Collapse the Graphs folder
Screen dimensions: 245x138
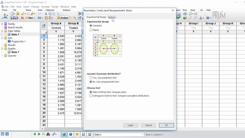(x=2, y=49)
